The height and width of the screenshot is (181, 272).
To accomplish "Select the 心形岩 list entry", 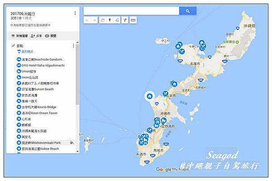I will click(24, 119).
